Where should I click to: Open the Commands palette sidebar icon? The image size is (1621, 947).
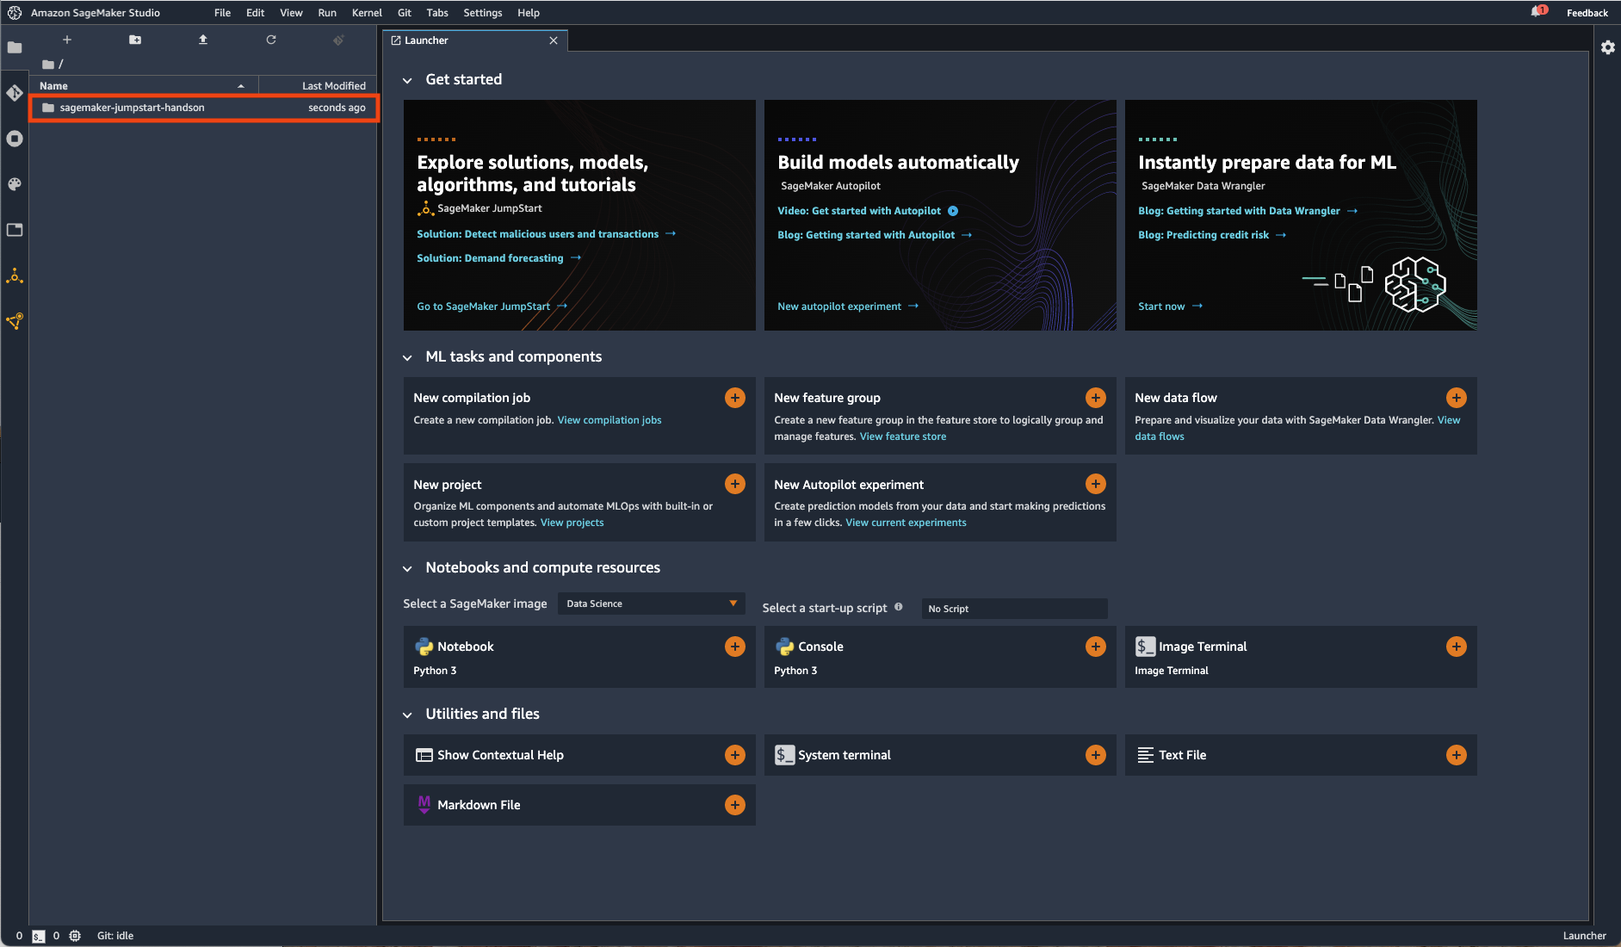15,184
